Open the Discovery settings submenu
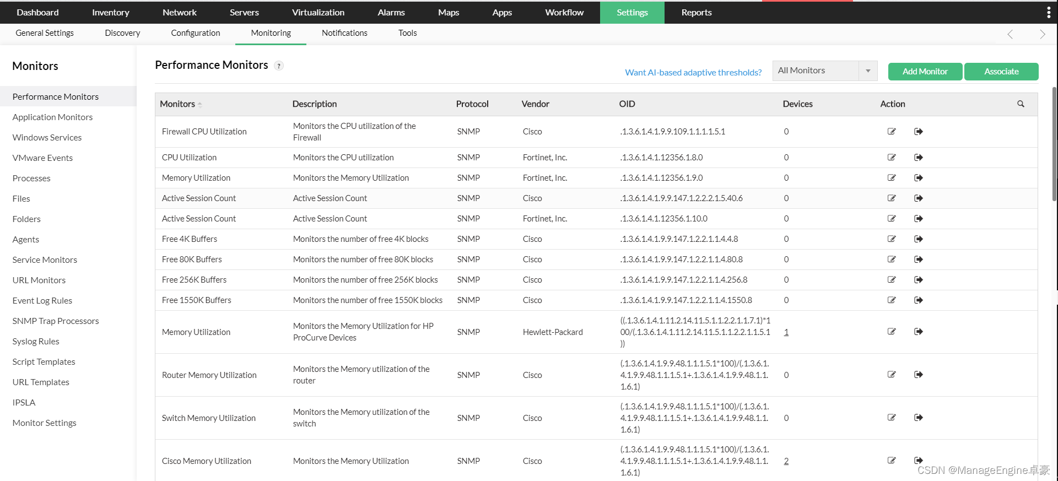This screenshot has width=1058, height=481. 122,33
